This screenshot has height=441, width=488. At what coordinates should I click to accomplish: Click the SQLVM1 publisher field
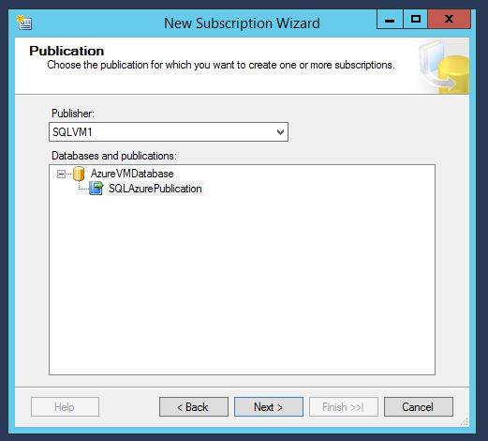point(169,132)
